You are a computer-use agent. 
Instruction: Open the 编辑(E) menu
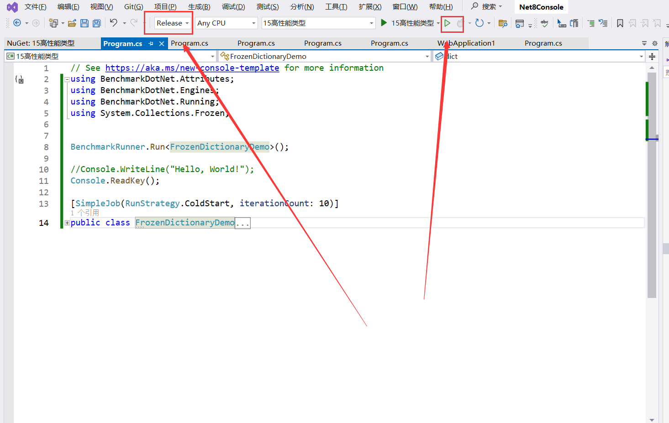[x=68, y=7]
